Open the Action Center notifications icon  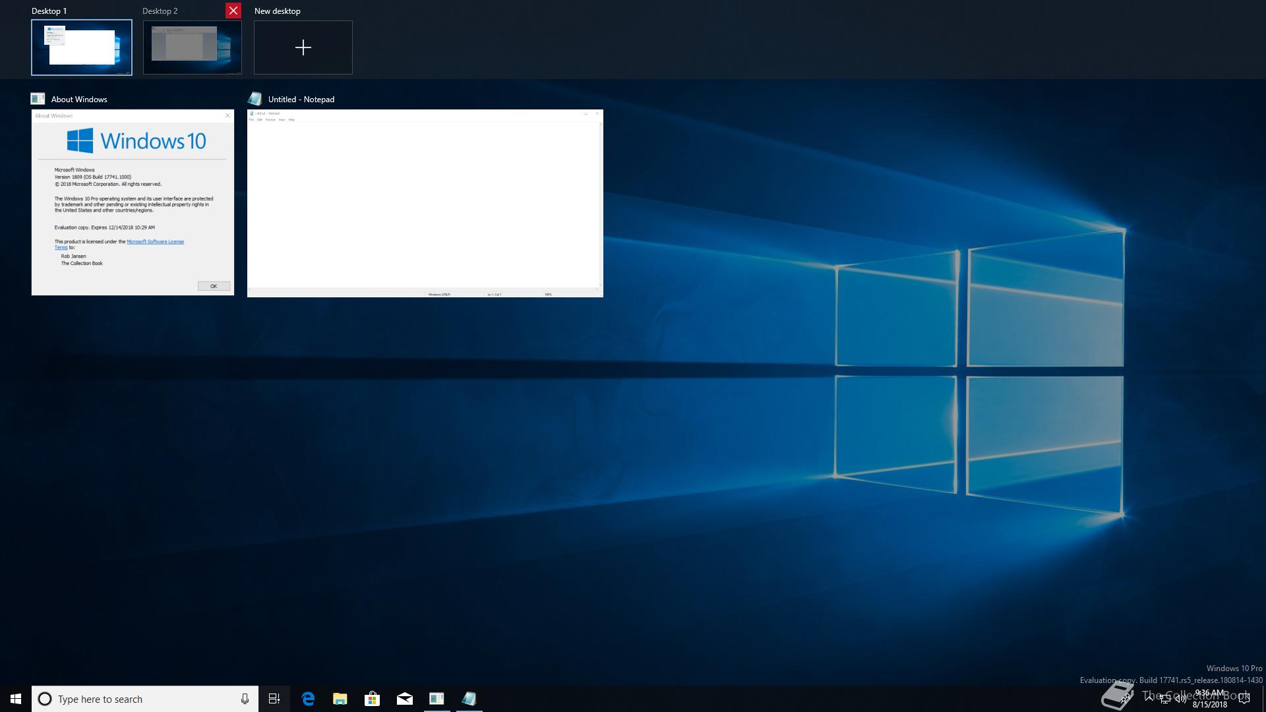pyautogui.click(x=1244, y=699)
